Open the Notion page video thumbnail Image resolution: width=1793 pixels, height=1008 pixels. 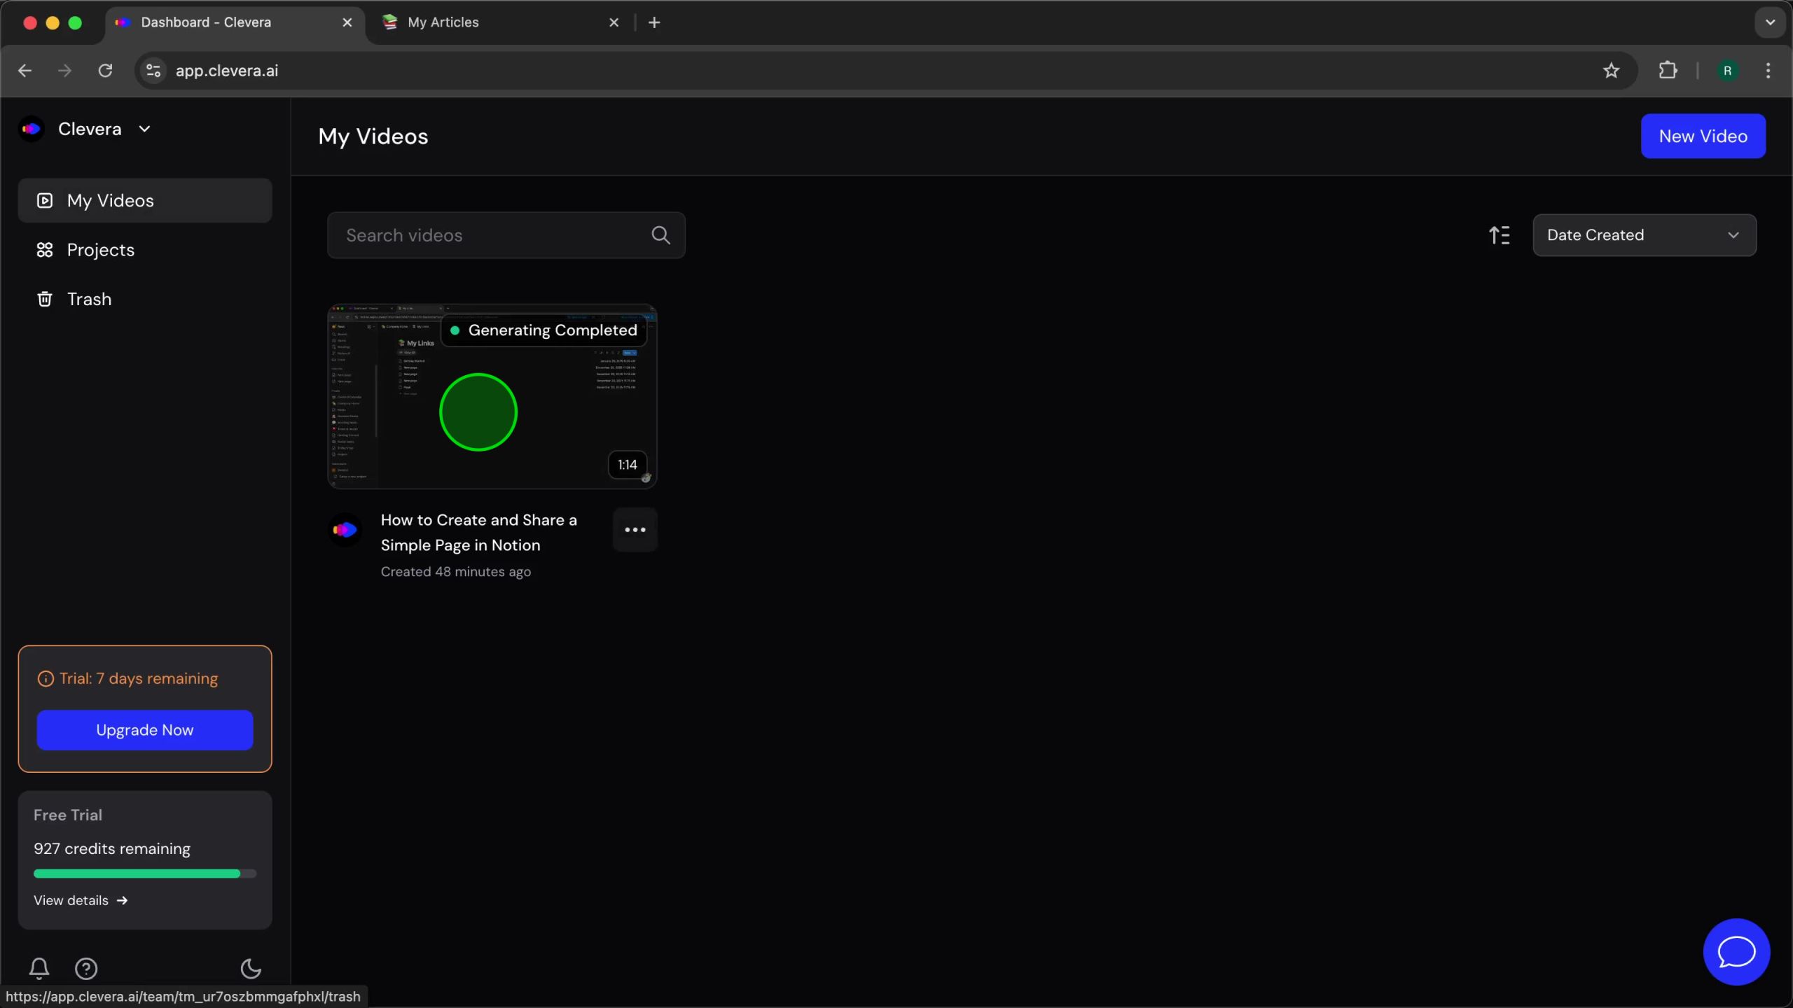pos(492,396)
